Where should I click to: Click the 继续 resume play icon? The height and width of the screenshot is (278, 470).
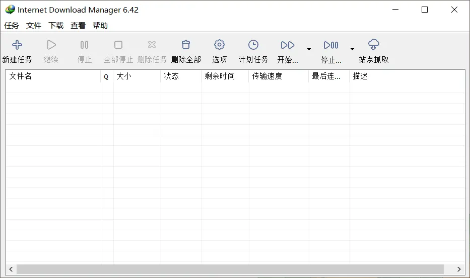51,45
